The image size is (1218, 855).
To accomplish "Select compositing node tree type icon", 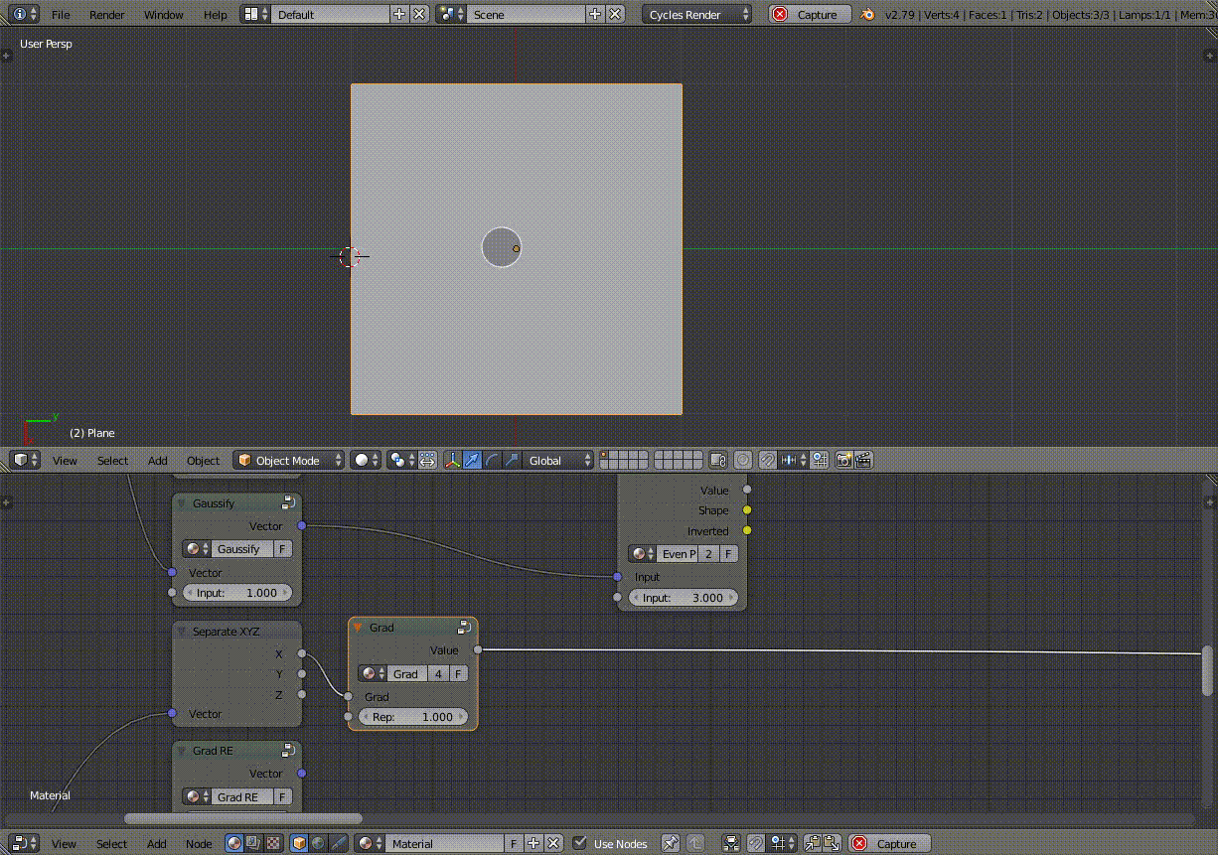I will [254, 844].
